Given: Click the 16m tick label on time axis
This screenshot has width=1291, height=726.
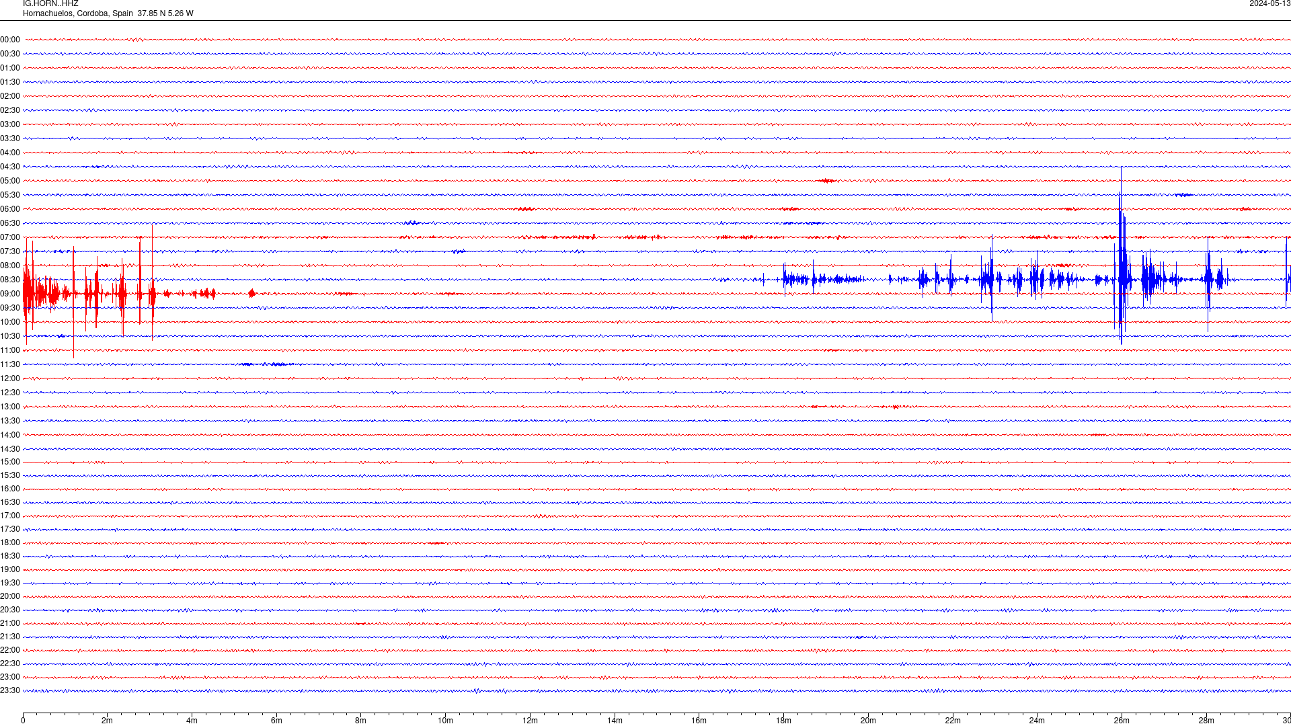Looking at the screenshot, I should pos(699,721).
